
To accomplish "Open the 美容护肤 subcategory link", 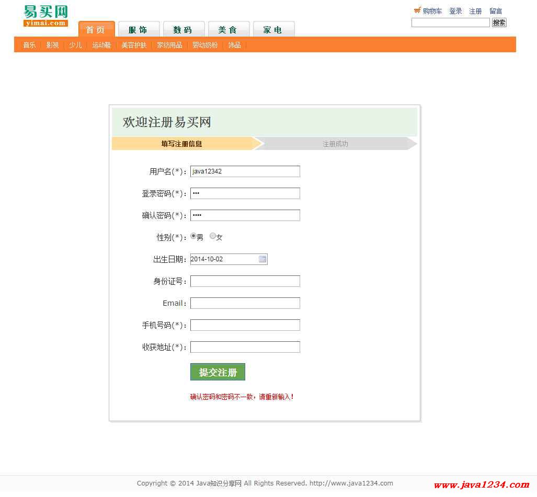I will [134, 45].
